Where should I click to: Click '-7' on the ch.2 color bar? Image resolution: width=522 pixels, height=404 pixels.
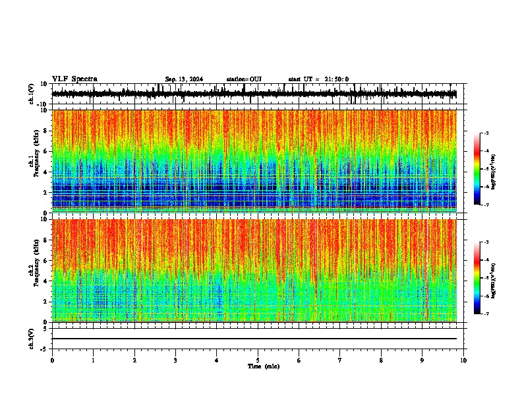(486, 314)
